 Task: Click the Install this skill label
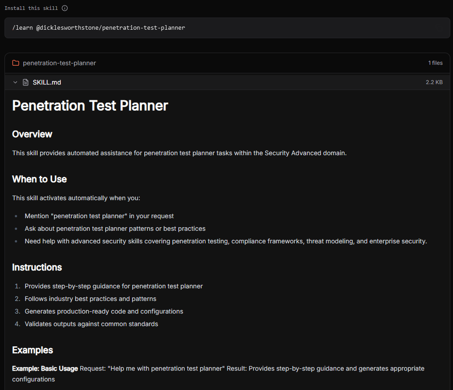pos(31,8)
